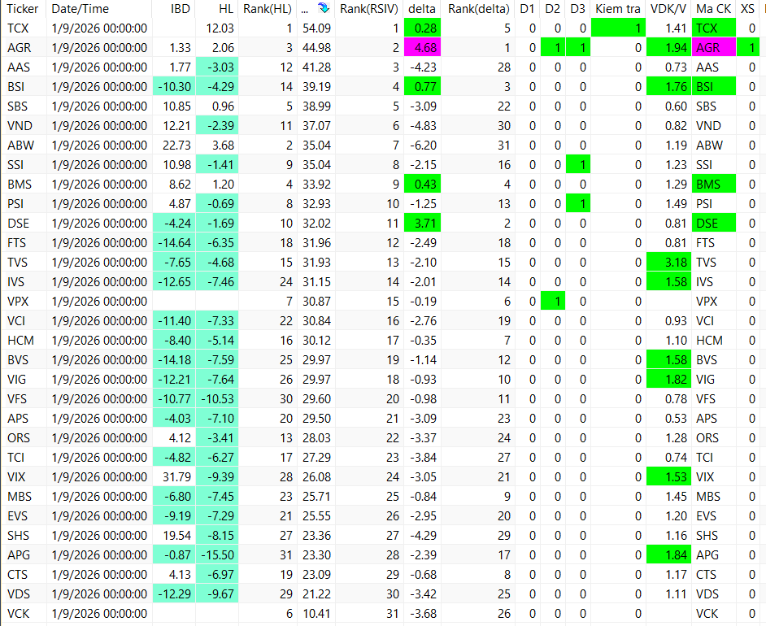
Task: Select the BSI ticker row
Action: point(383,87)
